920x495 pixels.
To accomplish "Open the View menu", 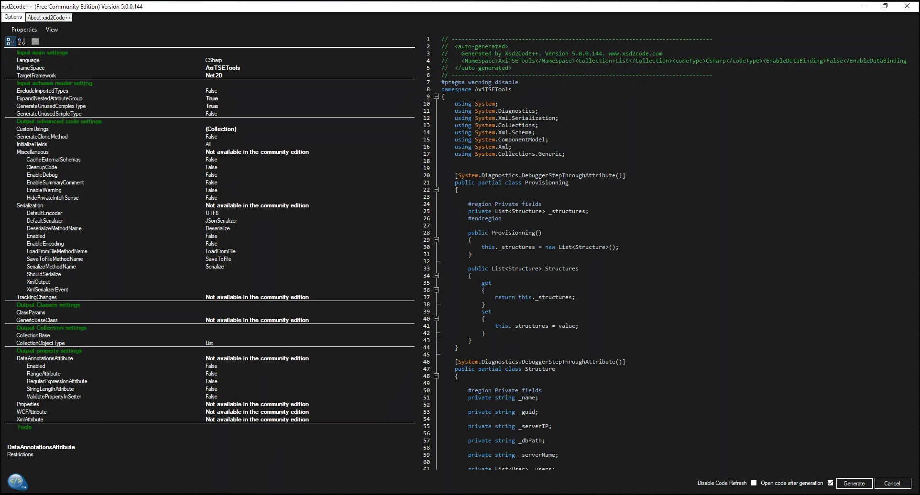I will (x=51, y=29).
